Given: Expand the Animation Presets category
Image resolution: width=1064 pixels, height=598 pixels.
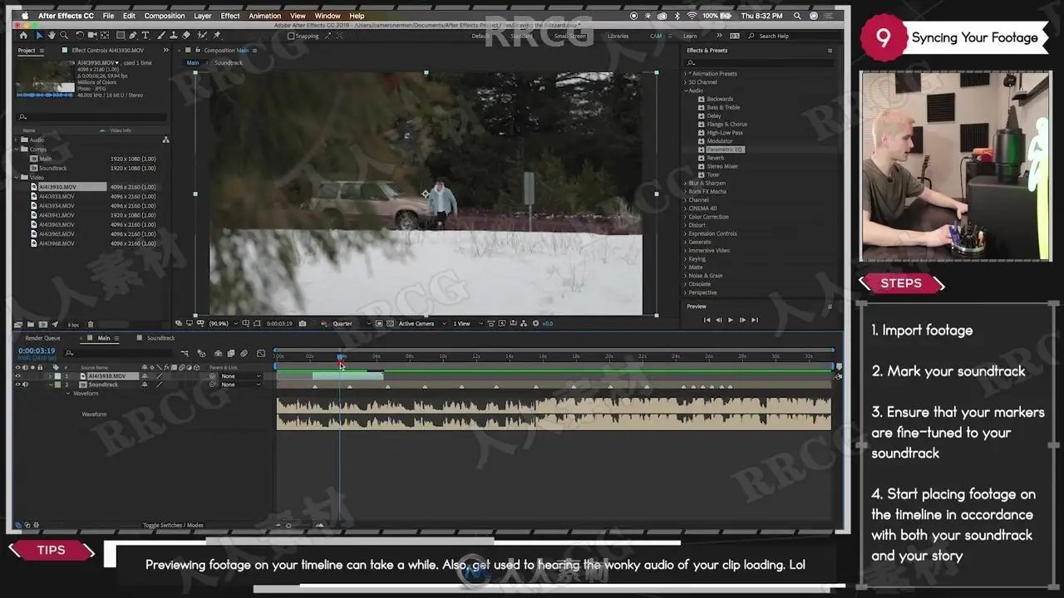Looking at the screenshot, I should pos(686,74).
